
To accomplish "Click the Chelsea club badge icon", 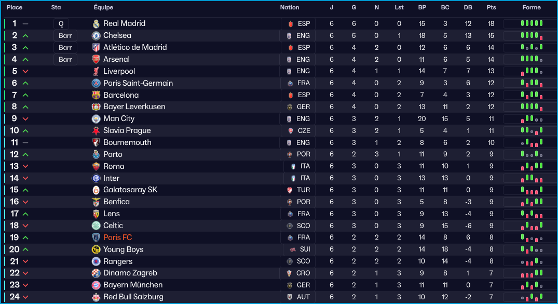I will pos(96,36).
